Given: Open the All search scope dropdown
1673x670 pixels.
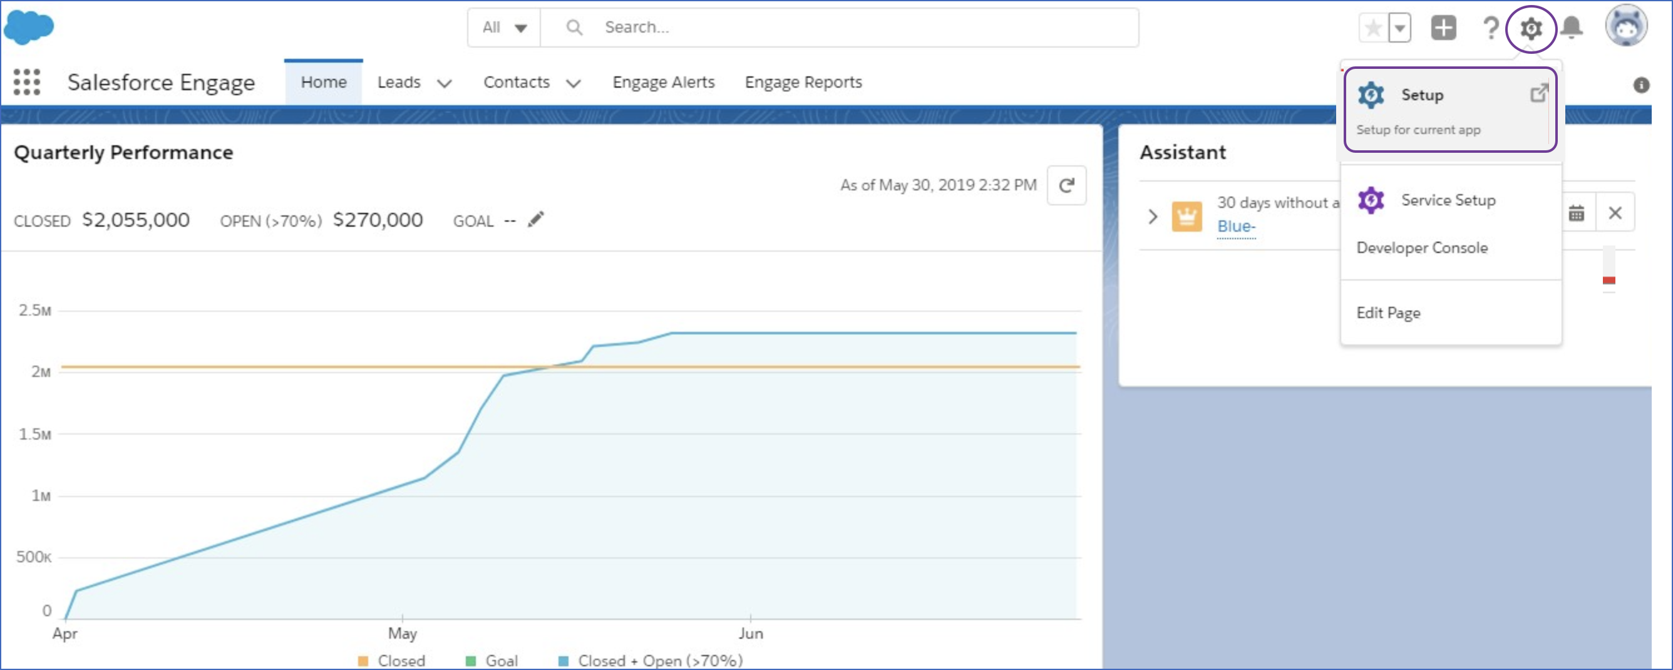Looking at the screenshot, I should tap(504, 28).
